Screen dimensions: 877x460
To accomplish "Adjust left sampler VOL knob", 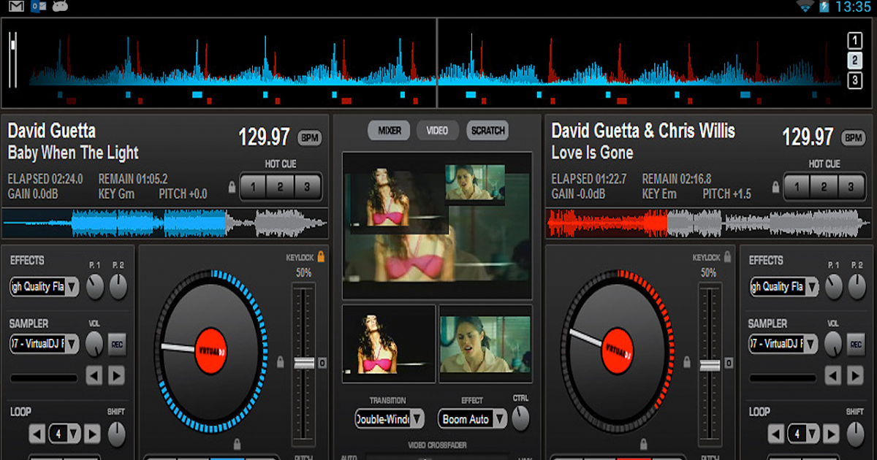I will [95, 344].
